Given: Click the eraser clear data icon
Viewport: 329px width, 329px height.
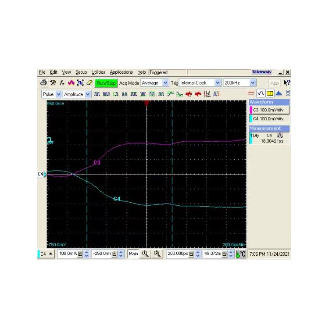Looking at the screenshot, I should click(x=89, y=82).
